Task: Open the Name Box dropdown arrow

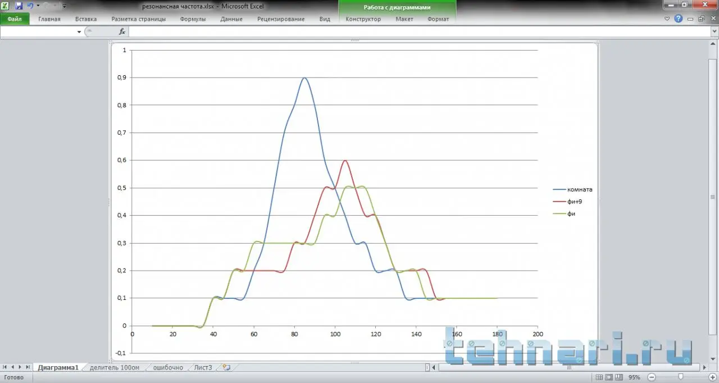Action: point(79,32)
